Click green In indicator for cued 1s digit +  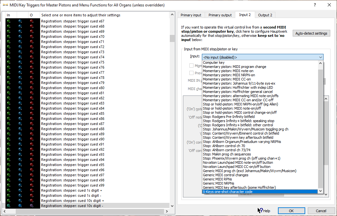pyautogui.click(x=8, y=190)
